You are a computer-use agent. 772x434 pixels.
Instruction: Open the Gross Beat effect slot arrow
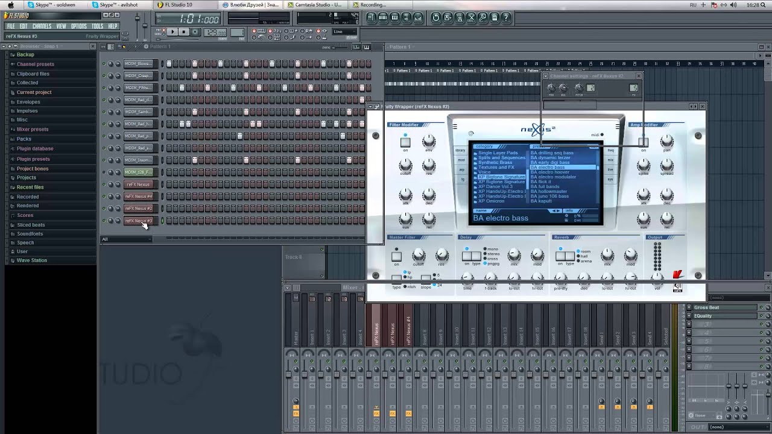pos(689,307)
